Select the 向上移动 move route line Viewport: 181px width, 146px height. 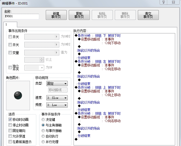(112, 95)
